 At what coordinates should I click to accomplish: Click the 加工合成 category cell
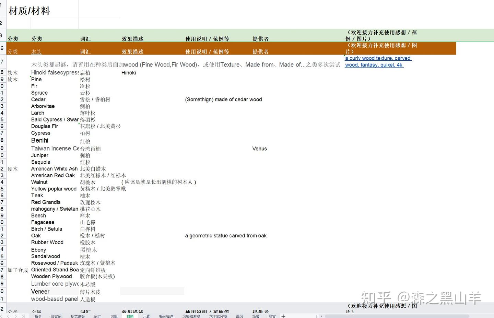coord(18,270)
